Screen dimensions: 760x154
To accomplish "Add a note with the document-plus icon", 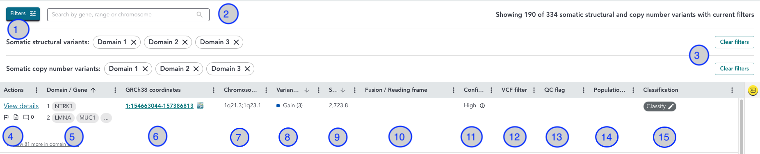I will pos(16,117).
